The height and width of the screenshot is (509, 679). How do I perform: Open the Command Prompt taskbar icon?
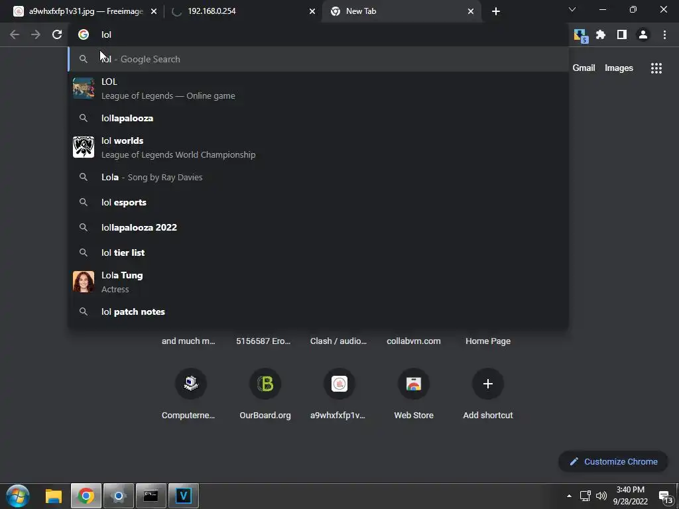151,496
